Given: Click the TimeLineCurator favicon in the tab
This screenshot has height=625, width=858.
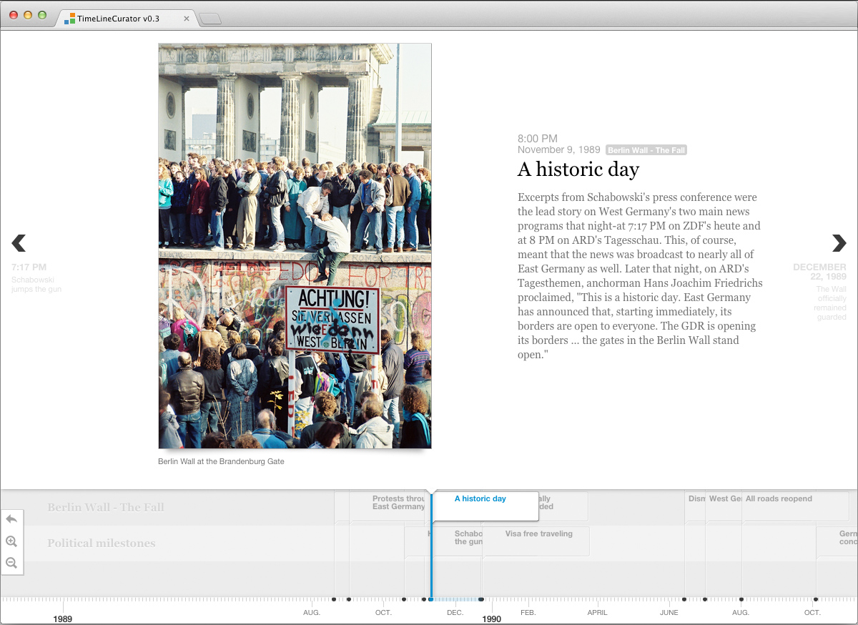Looking at the screenshot, I should coord(69,19).
